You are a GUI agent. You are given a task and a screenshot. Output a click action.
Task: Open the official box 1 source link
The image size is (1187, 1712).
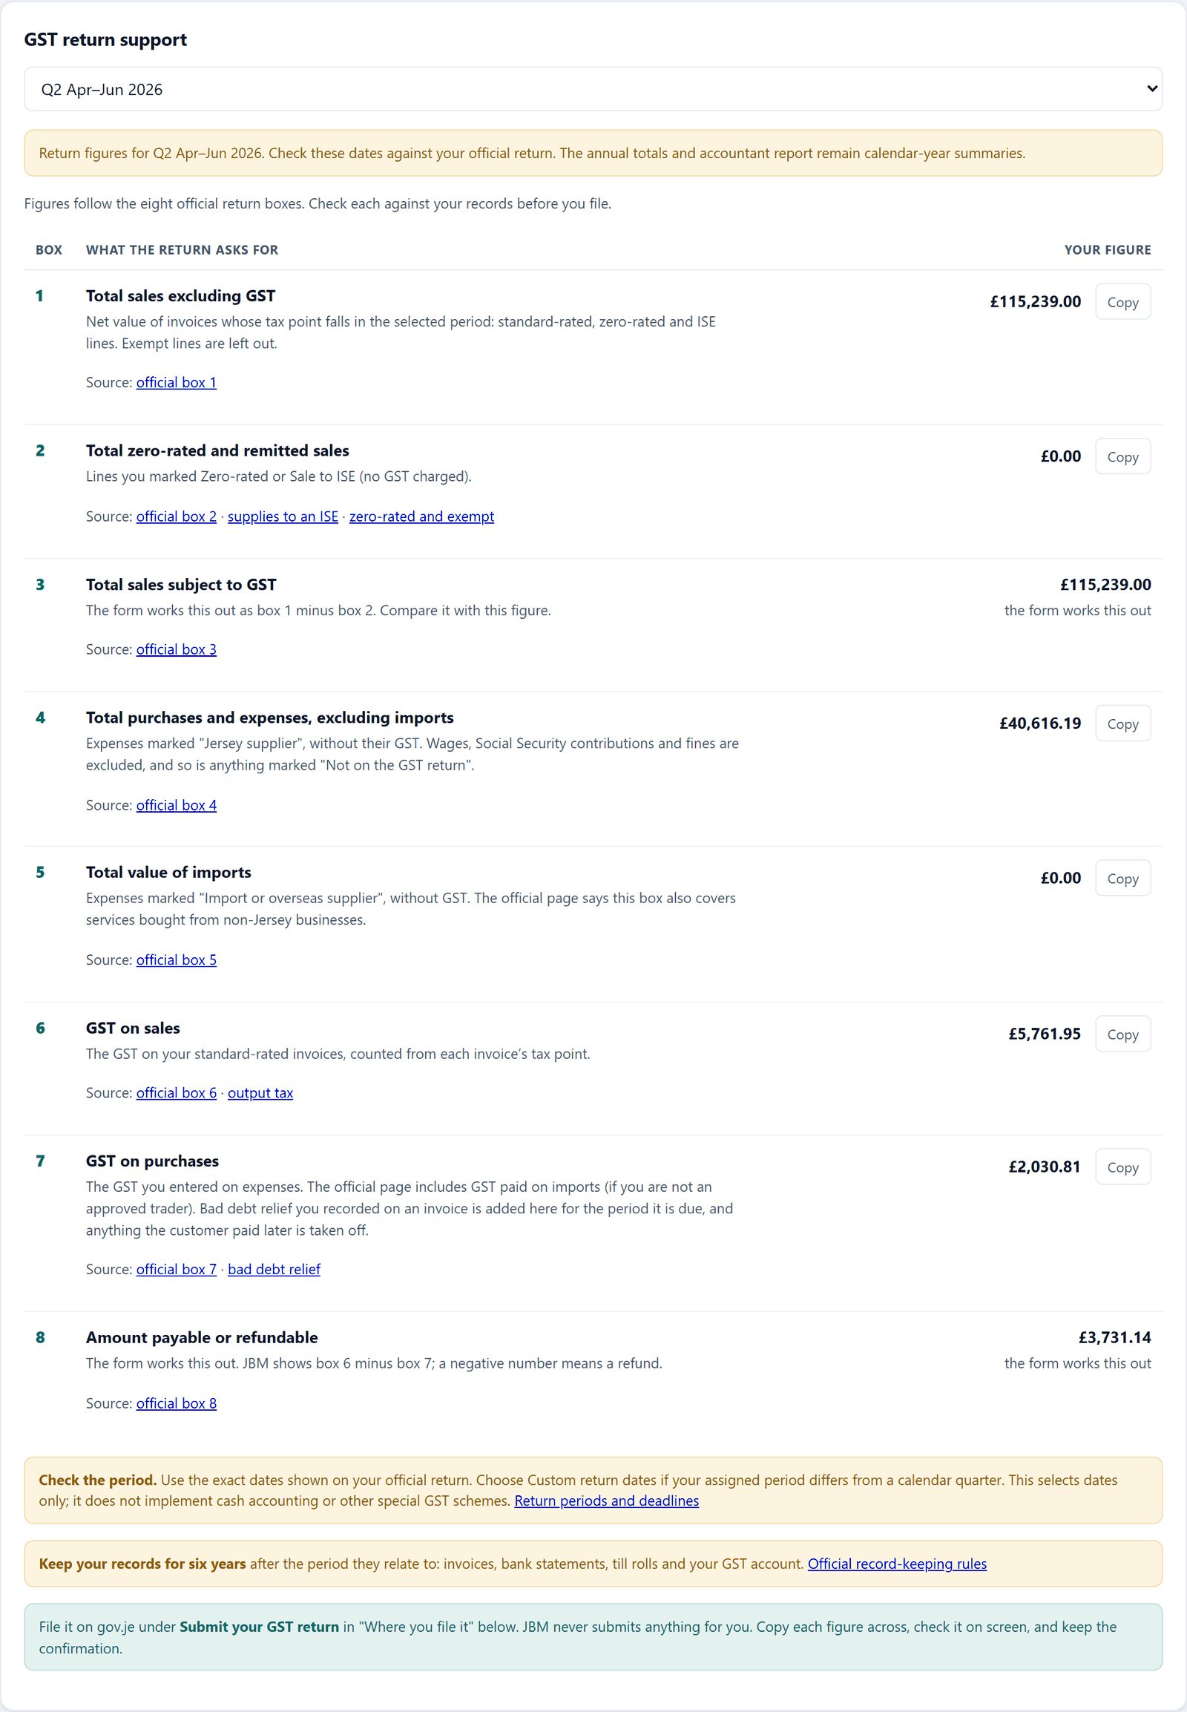point(177,382)
